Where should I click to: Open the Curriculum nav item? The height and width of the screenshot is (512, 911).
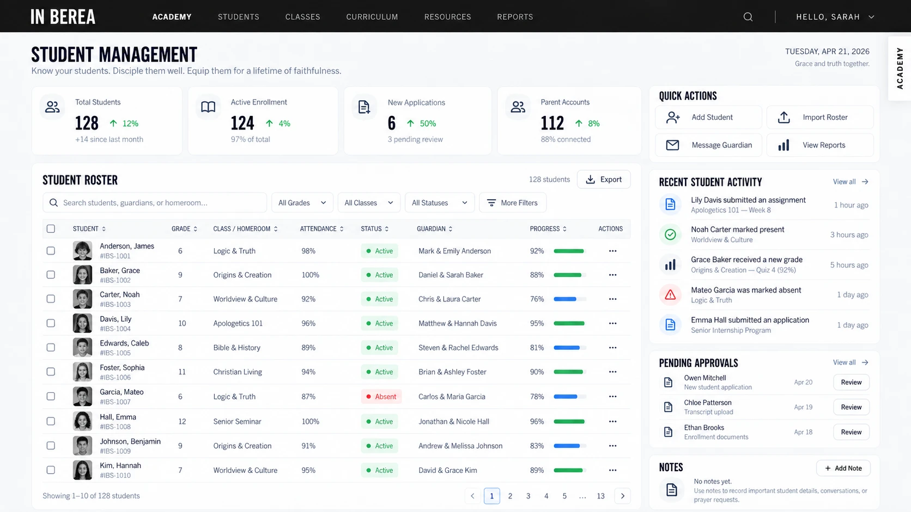372,17
